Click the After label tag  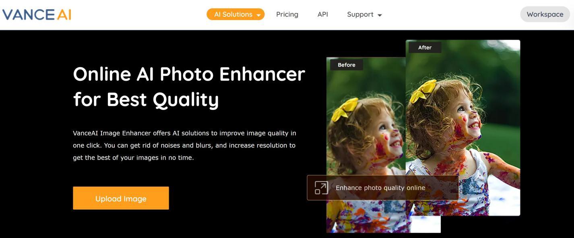[425, 47]
